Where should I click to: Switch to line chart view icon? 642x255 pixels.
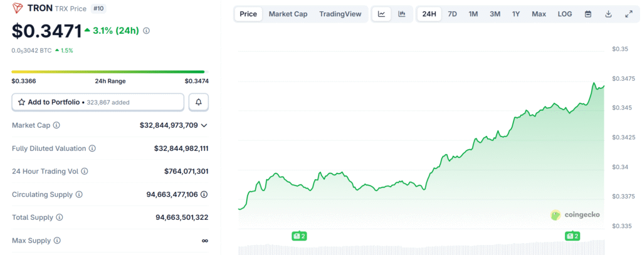point(381,14)
